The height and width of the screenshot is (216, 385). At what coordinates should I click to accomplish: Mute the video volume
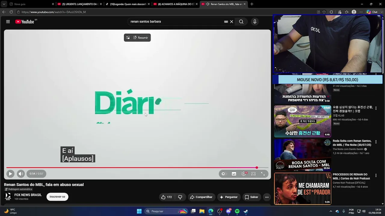click(x=20, y=174)
